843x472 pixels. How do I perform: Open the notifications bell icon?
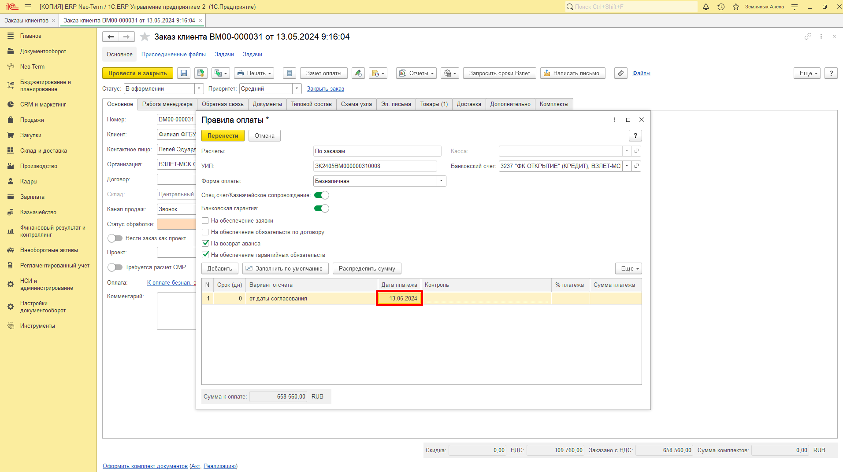[x=706, y=7]
